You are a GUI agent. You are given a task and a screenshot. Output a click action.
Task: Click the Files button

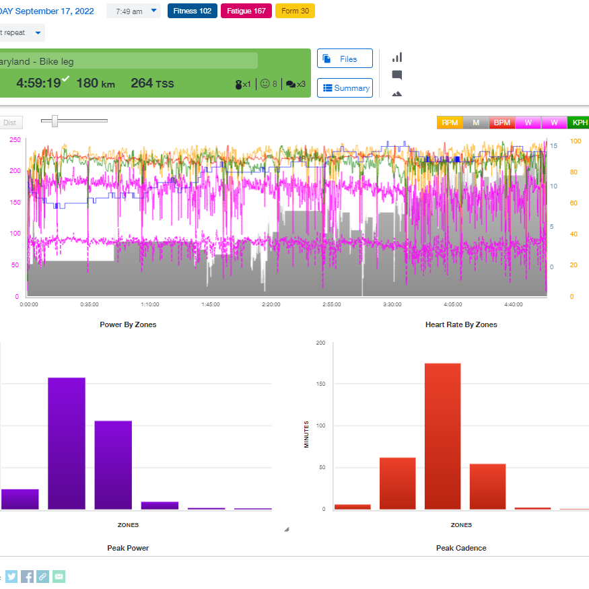click(345, 59)
